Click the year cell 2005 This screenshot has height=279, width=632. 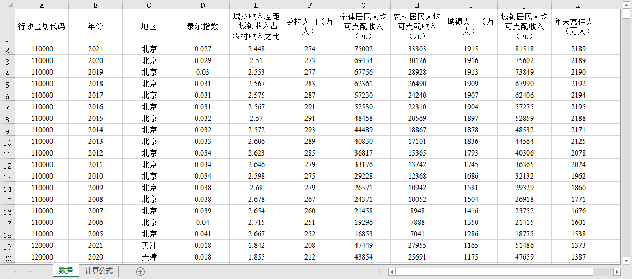click(95, 234)
